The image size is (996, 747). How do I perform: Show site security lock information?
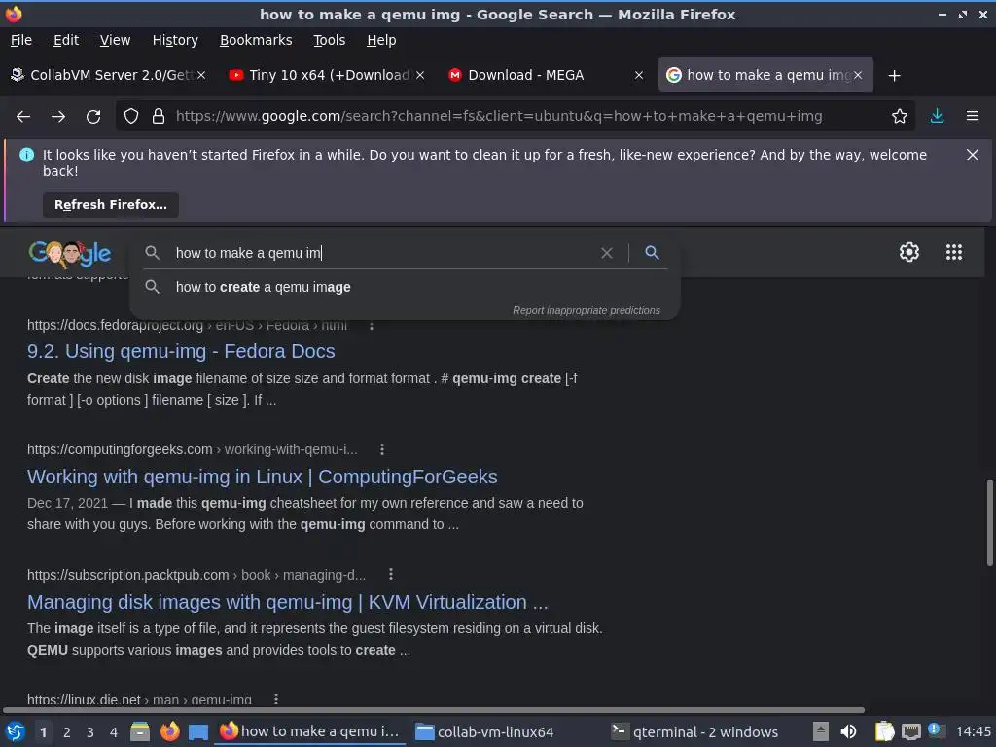point(159,117)
